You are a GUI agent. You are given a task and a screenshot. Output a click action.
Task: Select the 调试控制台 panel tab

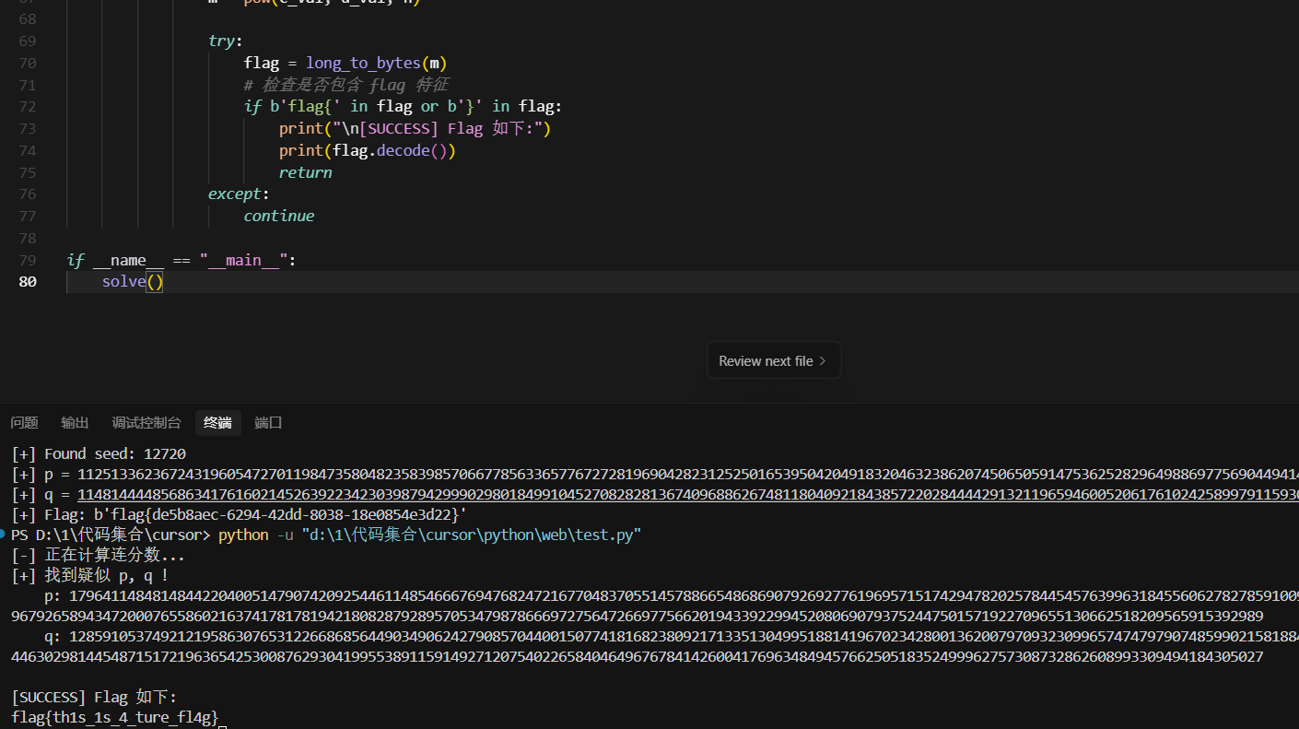146,423
